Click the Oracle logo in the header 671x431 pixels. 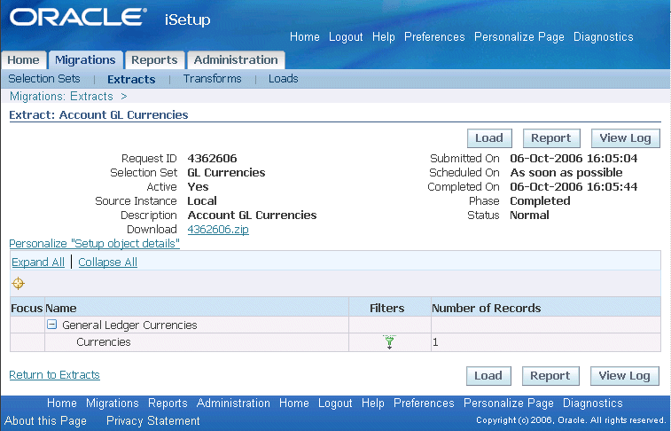78,18
